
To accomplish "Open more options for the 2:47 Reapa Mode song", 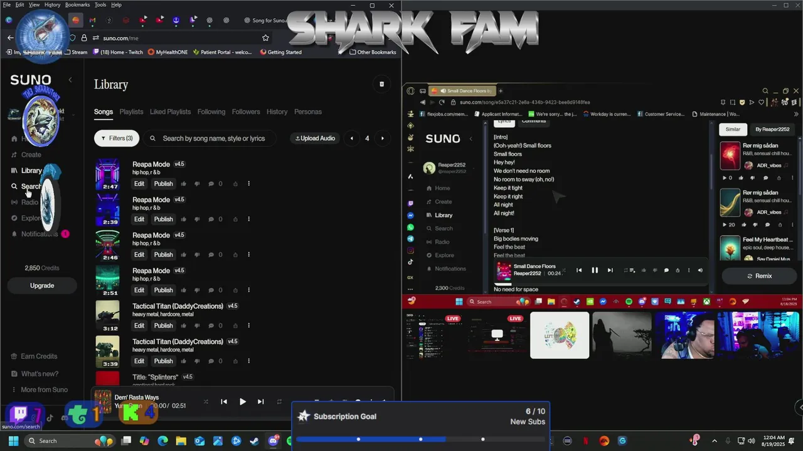I will 248,184.
